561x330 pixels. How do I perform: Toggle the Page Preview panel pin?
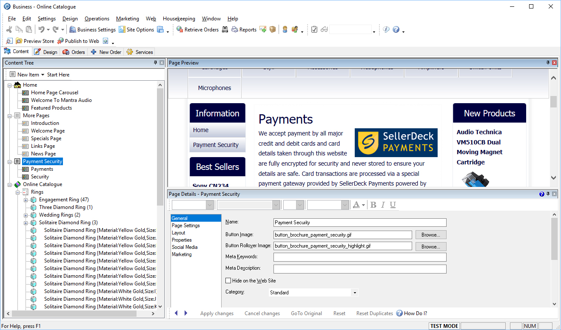[548, 63]
